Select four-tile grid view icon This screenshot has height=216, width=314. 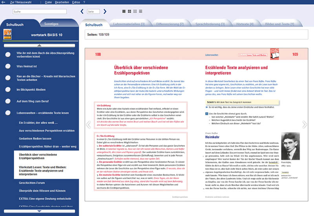click(130, 11)
